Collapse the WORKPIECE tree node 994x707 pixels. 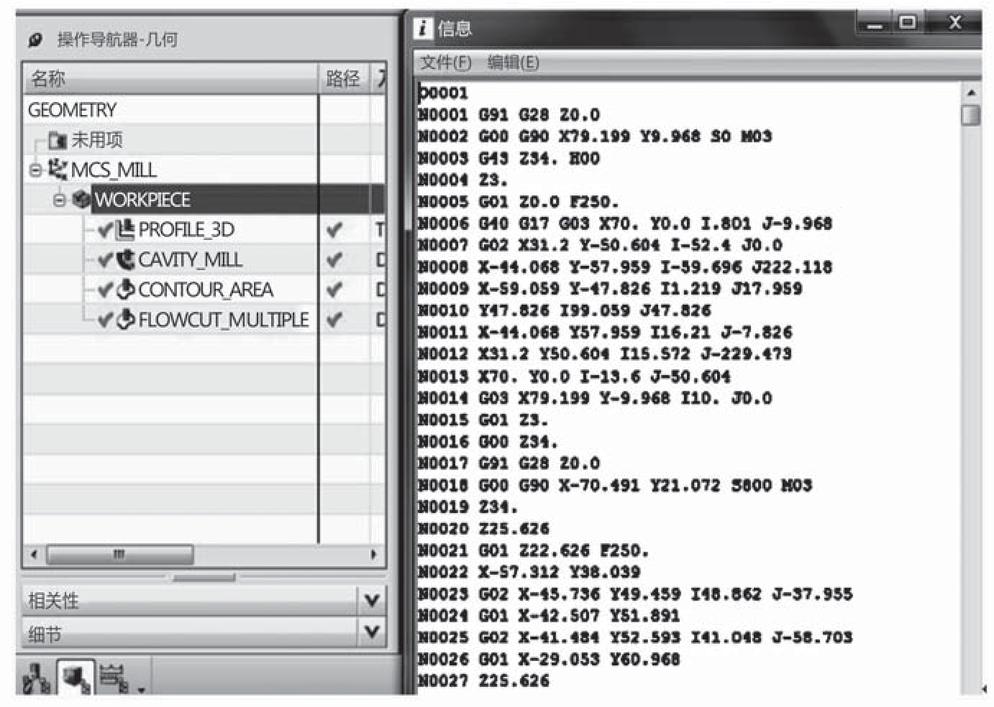click(x=60, y=200)
